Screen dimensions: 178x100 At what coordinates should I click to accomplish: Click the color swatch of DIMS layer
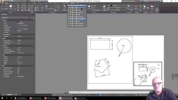click(76, 14)
